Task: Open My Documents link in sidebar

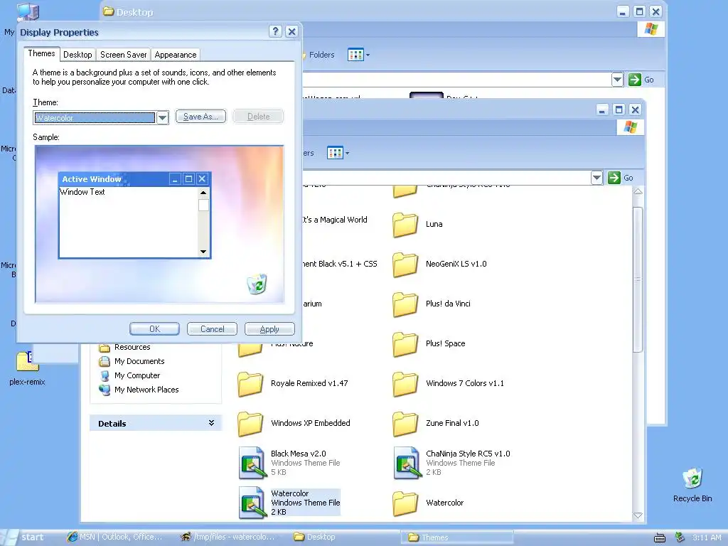Action: click(x=132, y=361)
